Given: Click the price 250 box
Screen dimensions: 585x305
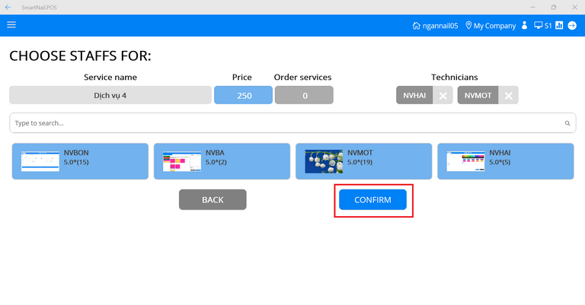Looking at the screenshot, I should (243, 95).
